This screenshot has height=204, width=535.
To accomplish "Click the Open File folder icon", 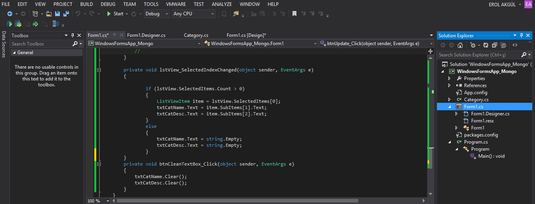I will (x=49, y=14).
